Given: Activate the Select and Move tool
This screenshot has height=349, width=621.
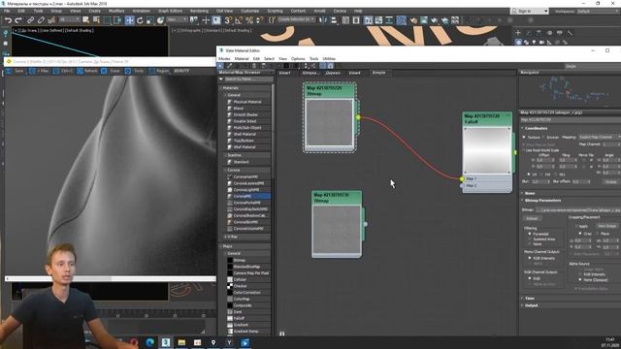Looking at the screenshot, I should (x=129, y=20).
